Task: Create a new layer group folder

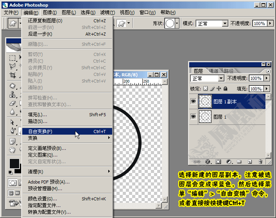Action: pyautogui.click(x=239, y=161)
